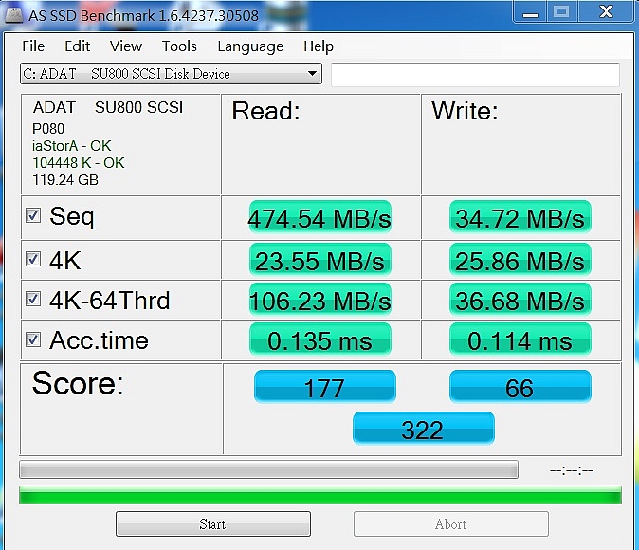
Task: Click the AS SSD Benchmark title bar icon
Action: (14, 15)
